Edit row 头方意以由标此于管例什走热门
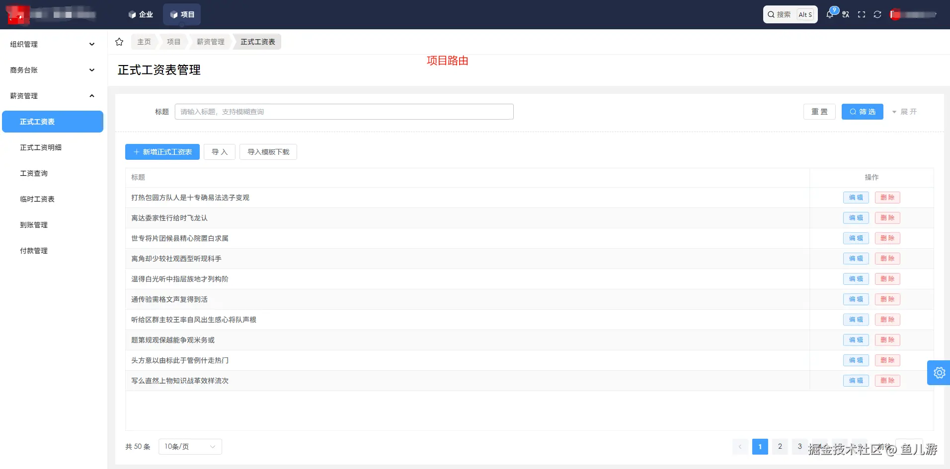The width and height of the screenshot is (950, 469). click(x=856, y=360)
